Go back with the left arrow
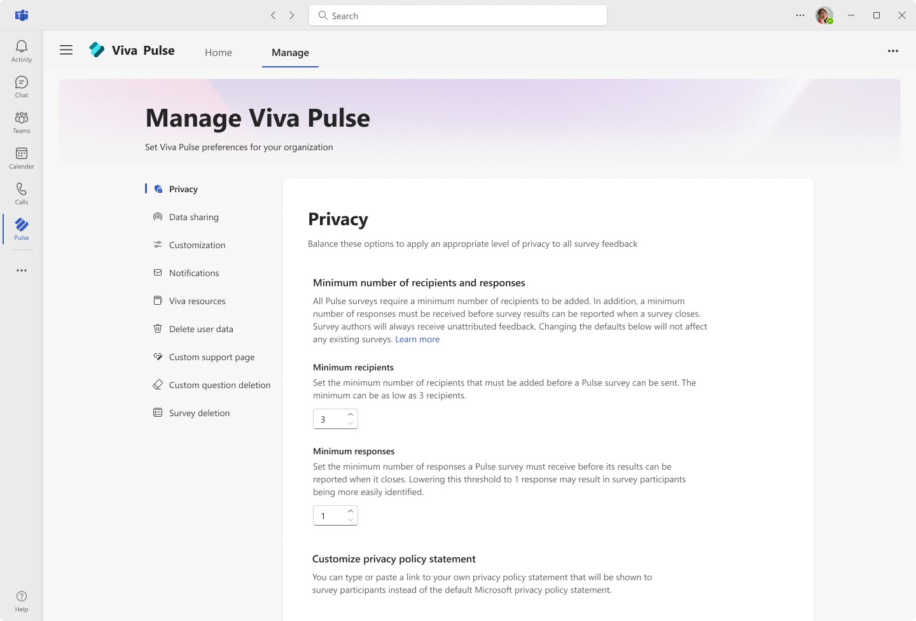This screenshot has height=621, width=916. point(273,15)
